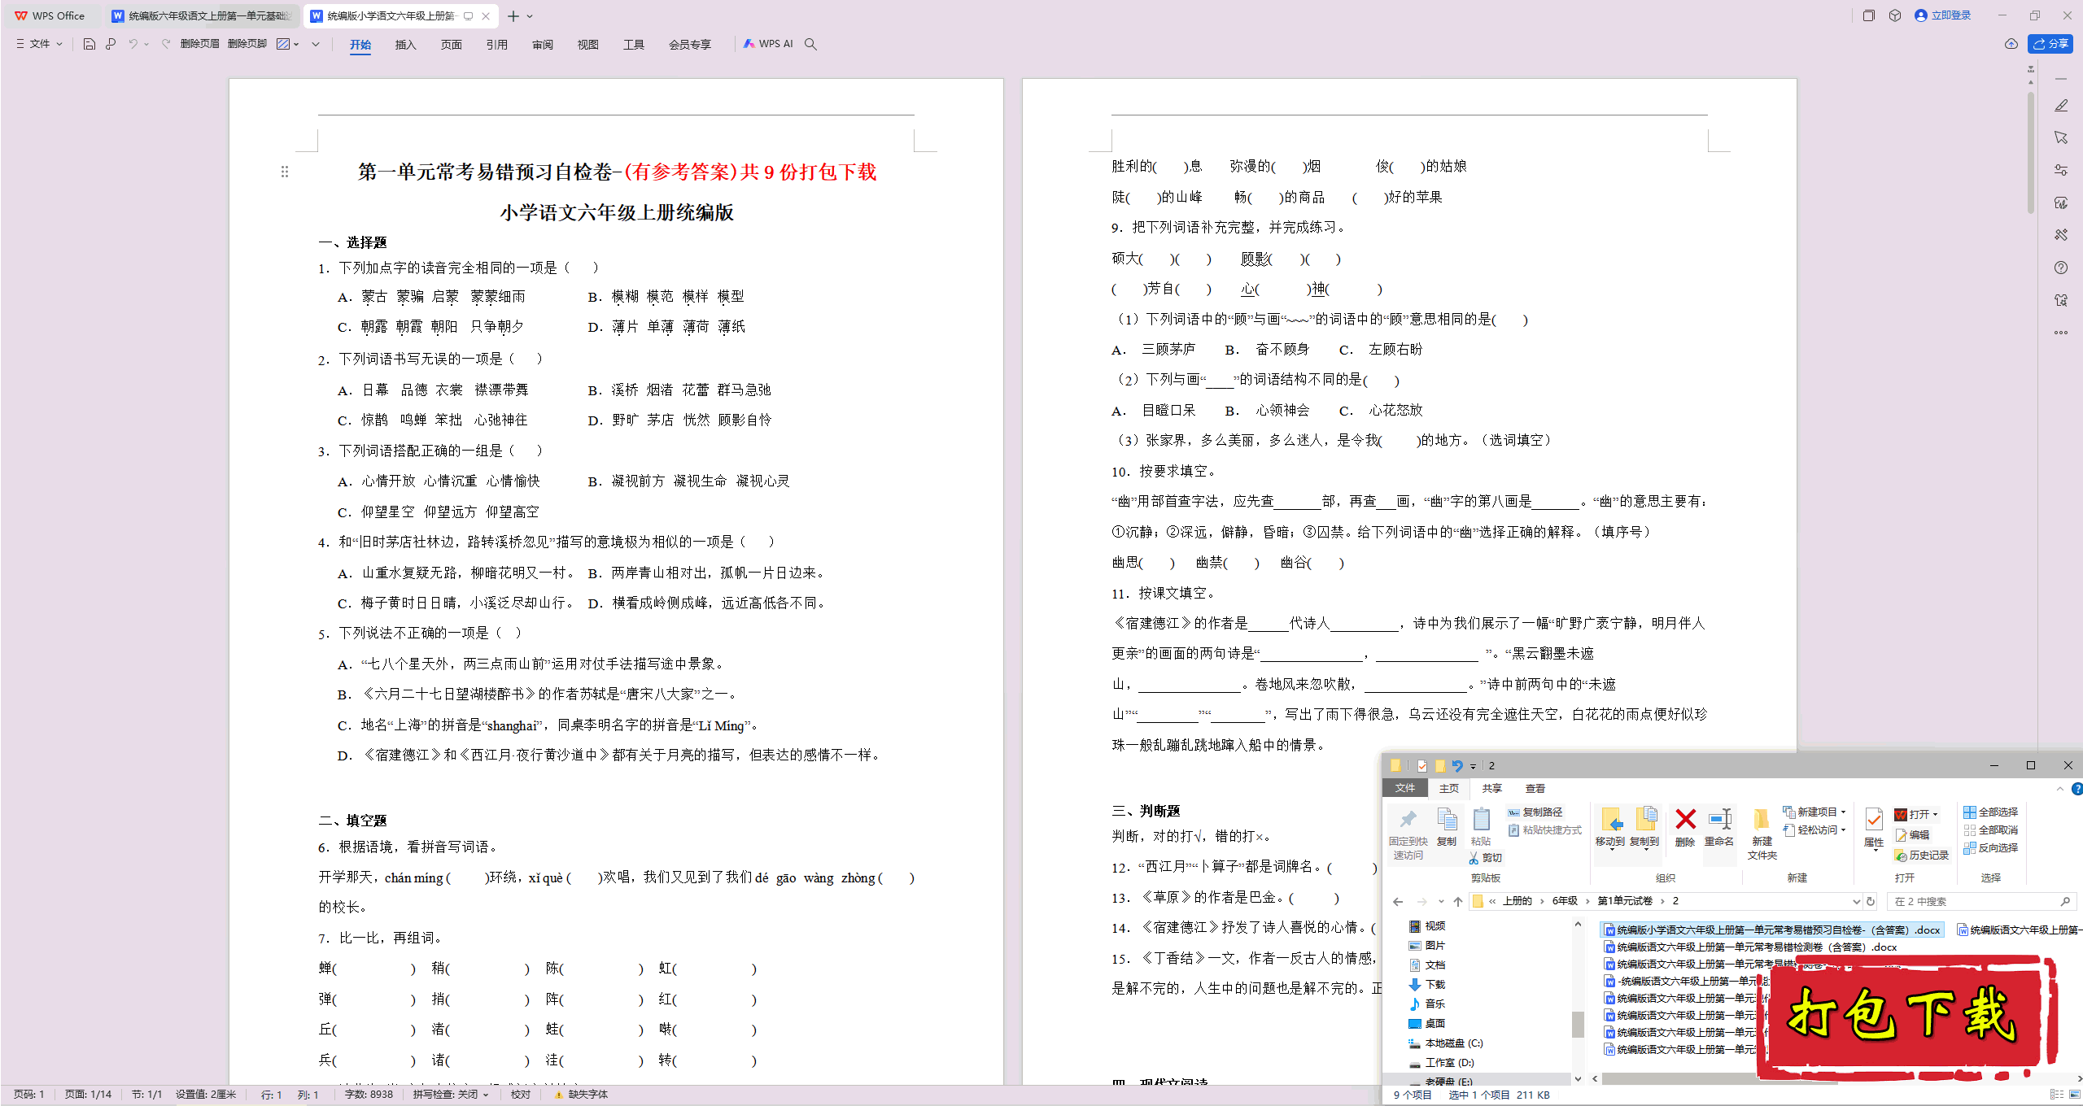Expand the Explorer address bar history dropdown
The width and height of the screenshot is (2083, 1106).
click(1855, 901)
